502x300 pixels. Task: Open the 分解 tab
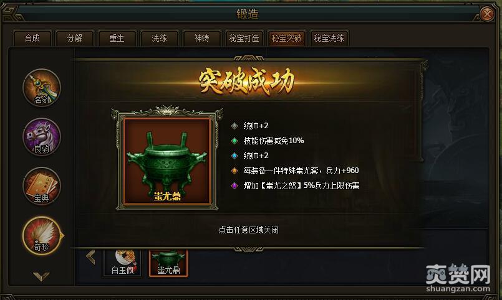click(x=75, y=39)
